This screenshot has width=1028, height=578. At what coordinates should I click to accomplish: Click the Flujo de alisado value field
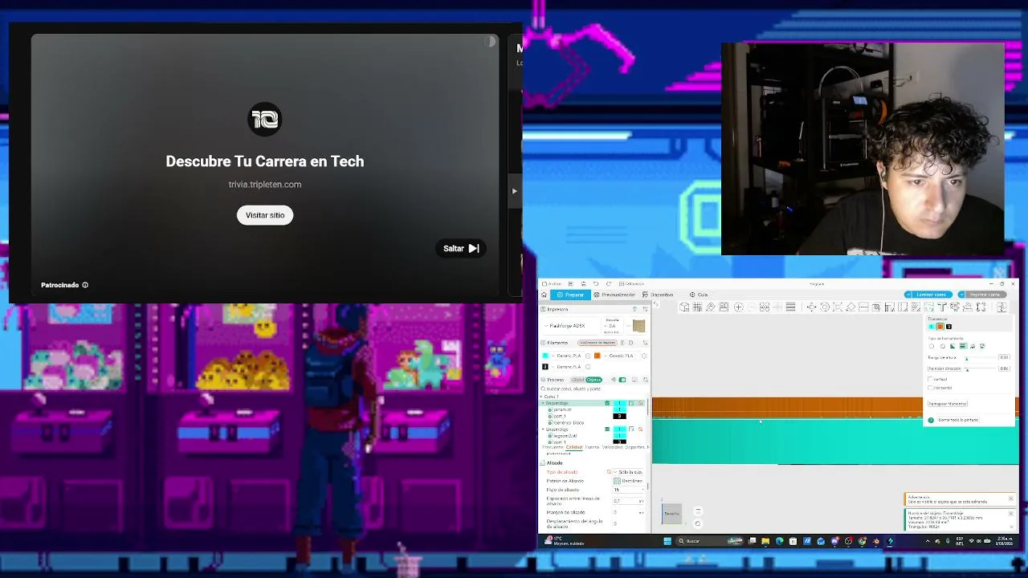pyautogui.click(x=629, y=490)
